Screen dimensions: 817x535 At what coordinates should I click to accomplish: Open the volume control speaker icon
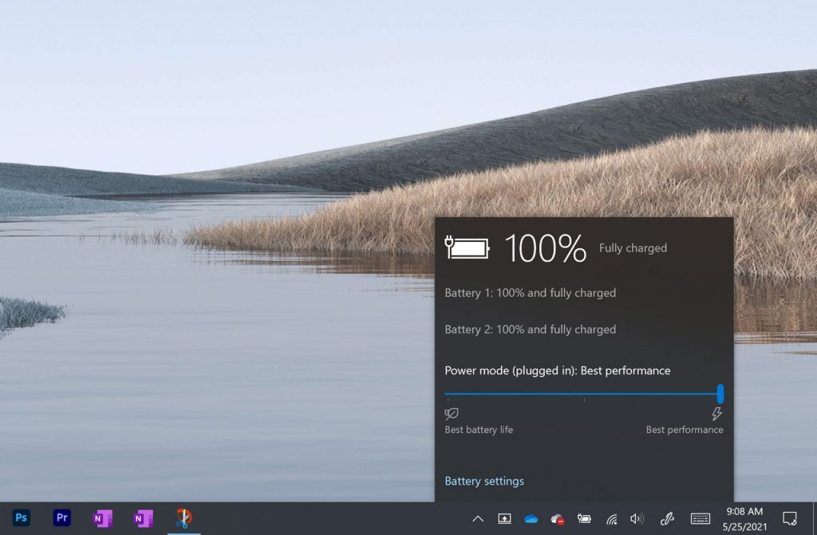click(637, 518)
